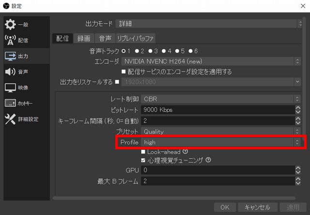Switch to the 録画 tab
This screenshot has height=215, width=310.
tap(84, 38)
